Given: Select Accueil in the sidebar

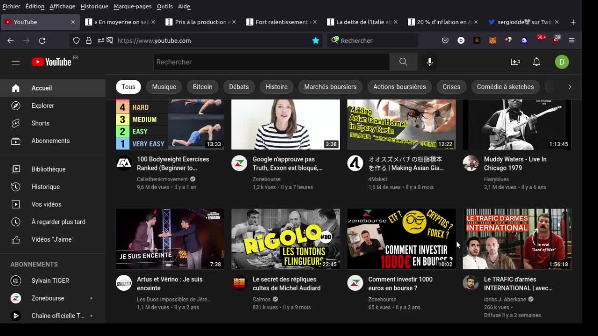Looking at the screenshot, I should (x=53, y=88).
